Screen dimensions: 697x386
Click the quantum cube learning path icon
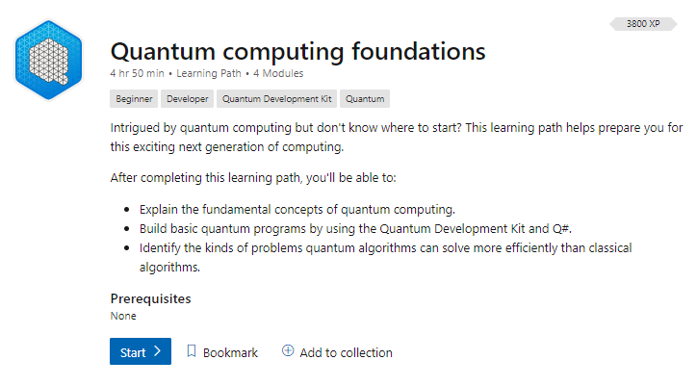(48, 60)
